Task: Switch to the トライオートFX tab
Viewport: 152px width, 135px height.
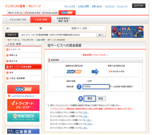Action: coord(32,13)
